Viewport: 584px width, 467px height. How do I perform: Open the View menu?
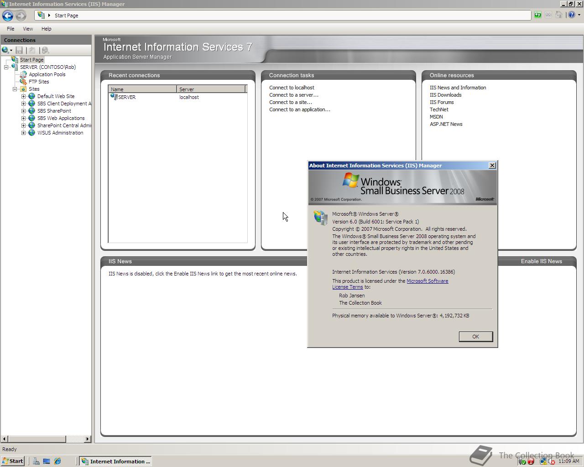tap(28, 29)
